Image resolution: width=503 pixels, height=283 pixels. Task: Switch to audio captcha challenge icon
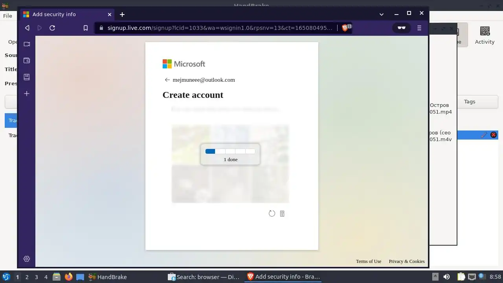click(x=282, y=213)
